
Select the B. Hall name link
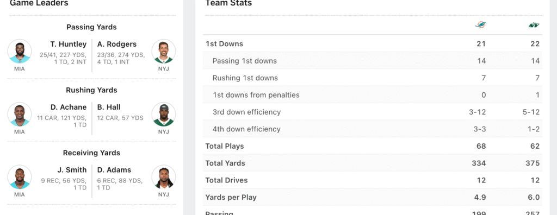(x=109, y=107)
